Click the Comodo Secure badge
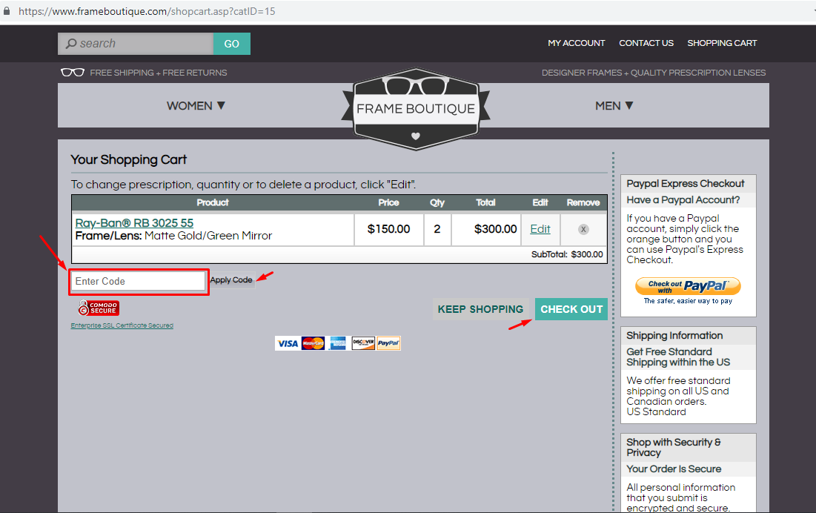Image resolution: width=816 pixels, height=513 pixels. (x=99, y=308)
